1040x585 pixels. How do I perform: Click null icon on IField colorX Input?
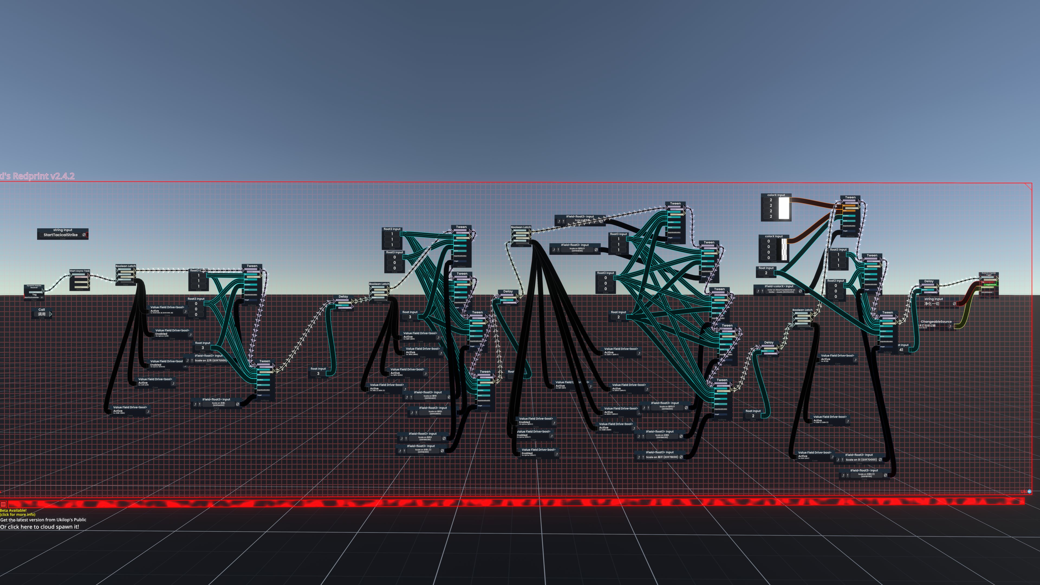pos(800,291)
